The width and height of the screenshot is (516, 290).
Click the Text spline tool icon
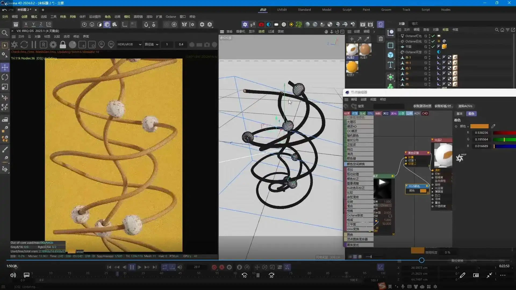[x=390, y=65]
